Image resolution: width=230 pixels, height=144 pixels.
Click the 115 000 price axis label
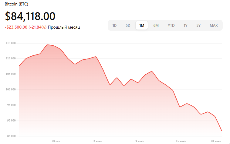[x=11, y=43]
